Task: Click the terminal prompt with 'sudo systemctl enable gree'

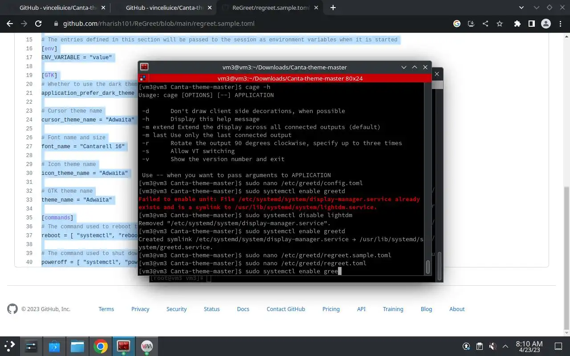Action: point(240,271)
